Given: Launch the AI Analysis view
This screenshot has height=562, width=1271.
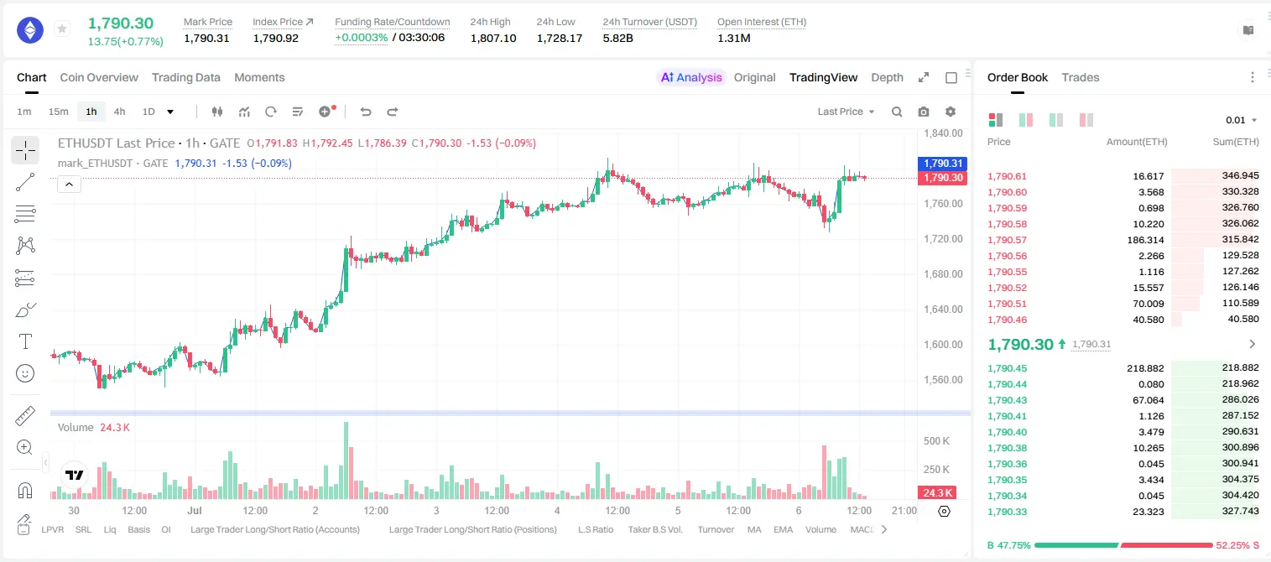Looking at the screenshot, I should (x=690, y=77).
